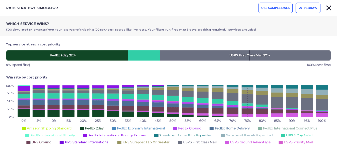Toggle Amazon Shipping Standard legend entry
337x152 pixels.
click(x=47, y=128)
